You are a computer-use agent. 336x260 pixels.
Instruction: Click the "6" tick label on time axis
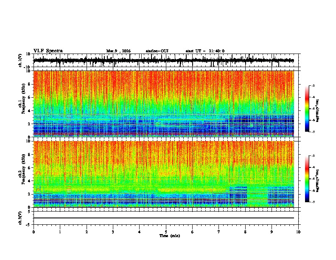(x=192, y=232)
